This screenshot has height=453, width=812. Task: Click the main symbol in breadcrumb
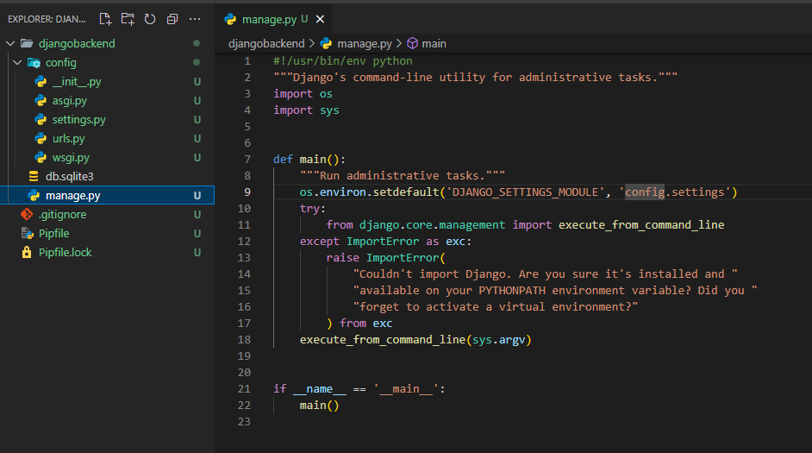[434, 43]
